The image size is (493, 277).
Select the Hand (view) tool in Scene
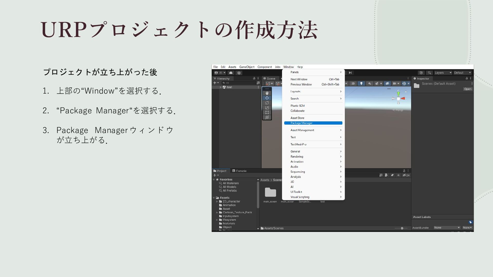coord(267,93)
